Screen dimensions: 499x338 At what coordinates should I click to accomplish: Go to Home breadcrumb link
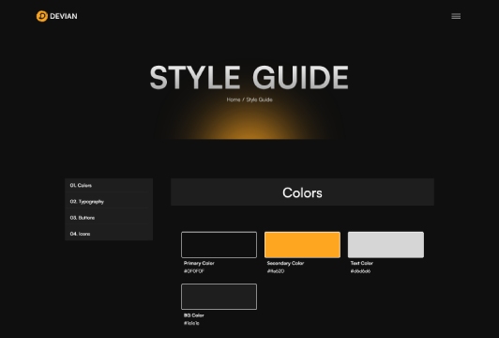coord(234,100)
